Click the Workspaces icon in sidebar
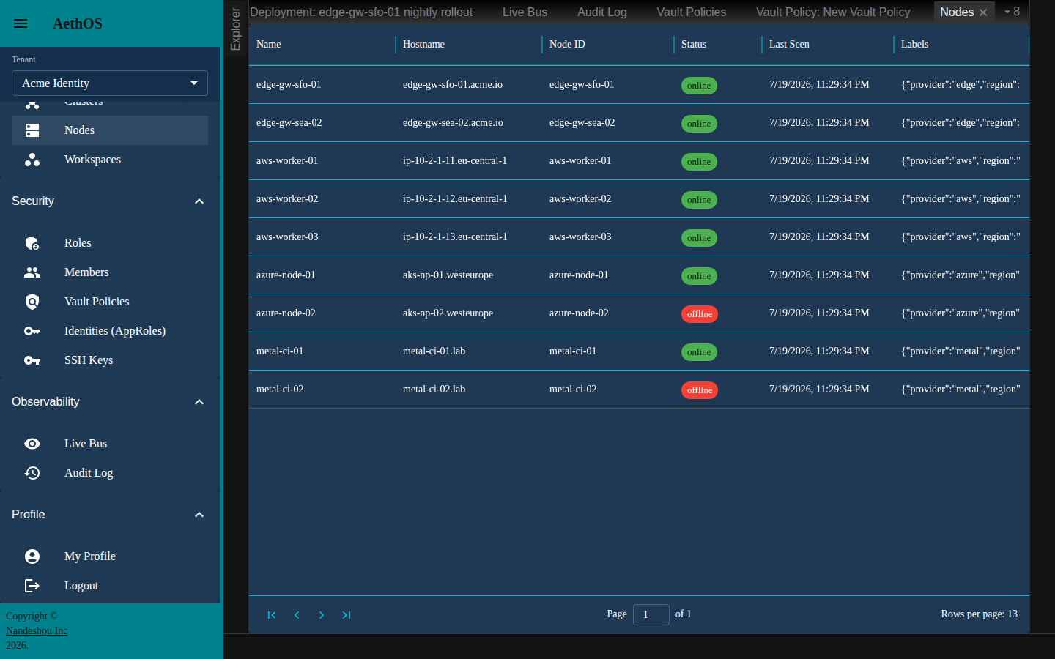This screenshot has height=659, width=1055. coord(32,160)
